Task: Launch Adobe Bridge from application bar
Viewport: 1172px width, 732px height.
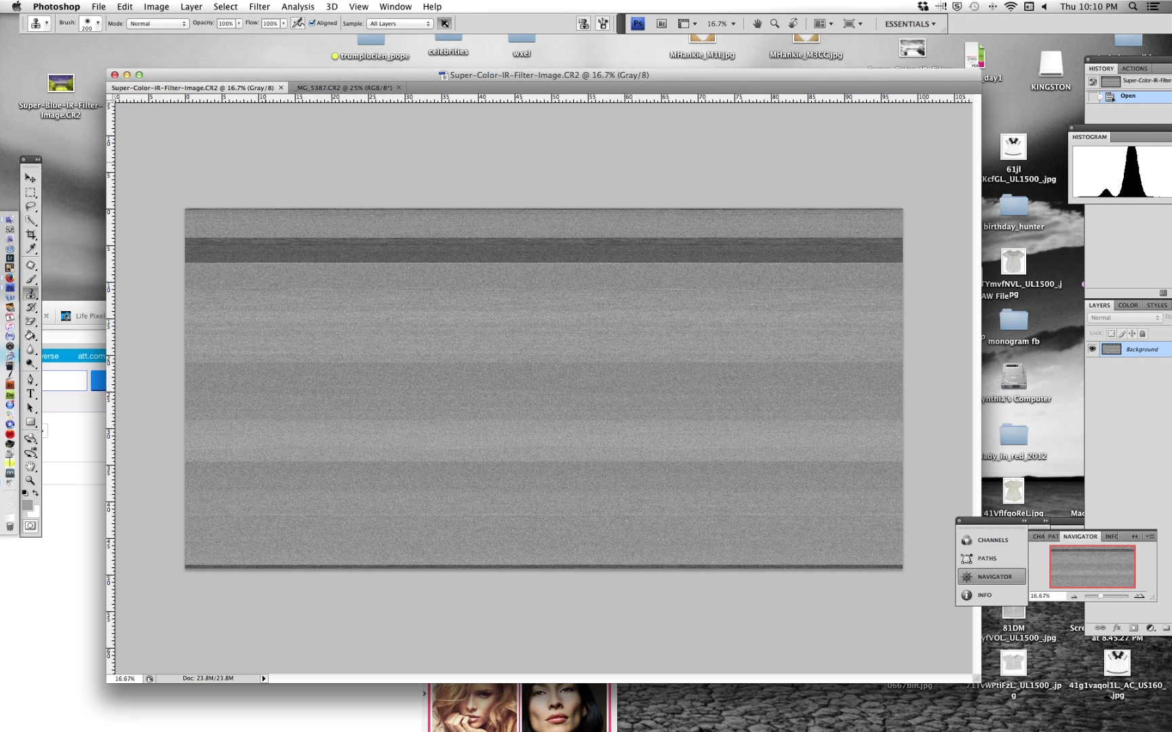Action: tap(661, 24)
